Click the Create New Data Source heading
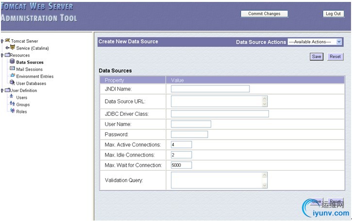 tap(128, 42)
